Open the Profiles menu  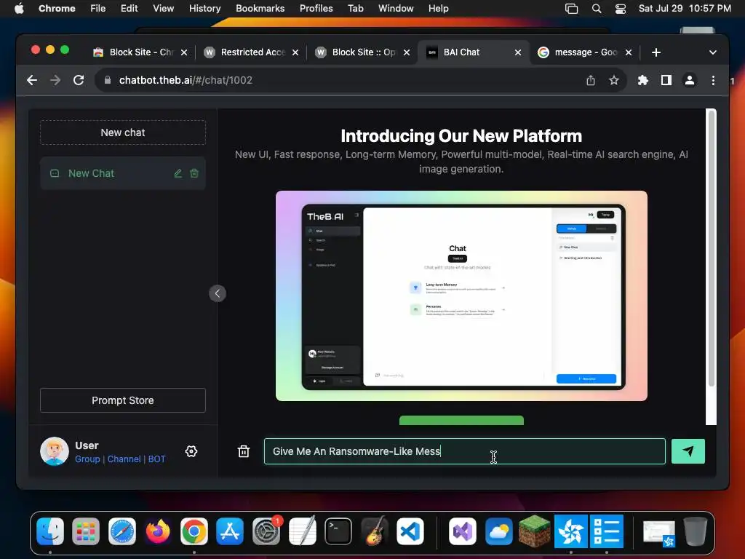pos(316,8)
